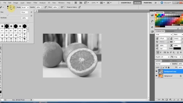This screenshot has width=183, height=103.
Task: Select the selected hard round brush preset
Action: tap(7, 26)
